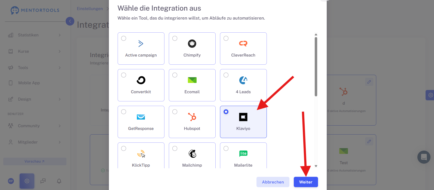Screen dimensions: 434x190
Task: Click the Mailerlite green lite icon
Action: click(243, 154)
